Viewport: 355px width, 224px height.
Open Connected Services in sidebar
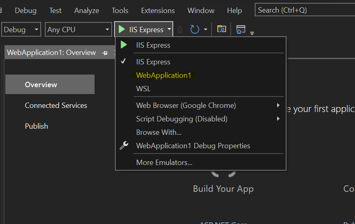pyautogui.click(x=56, y=105)
